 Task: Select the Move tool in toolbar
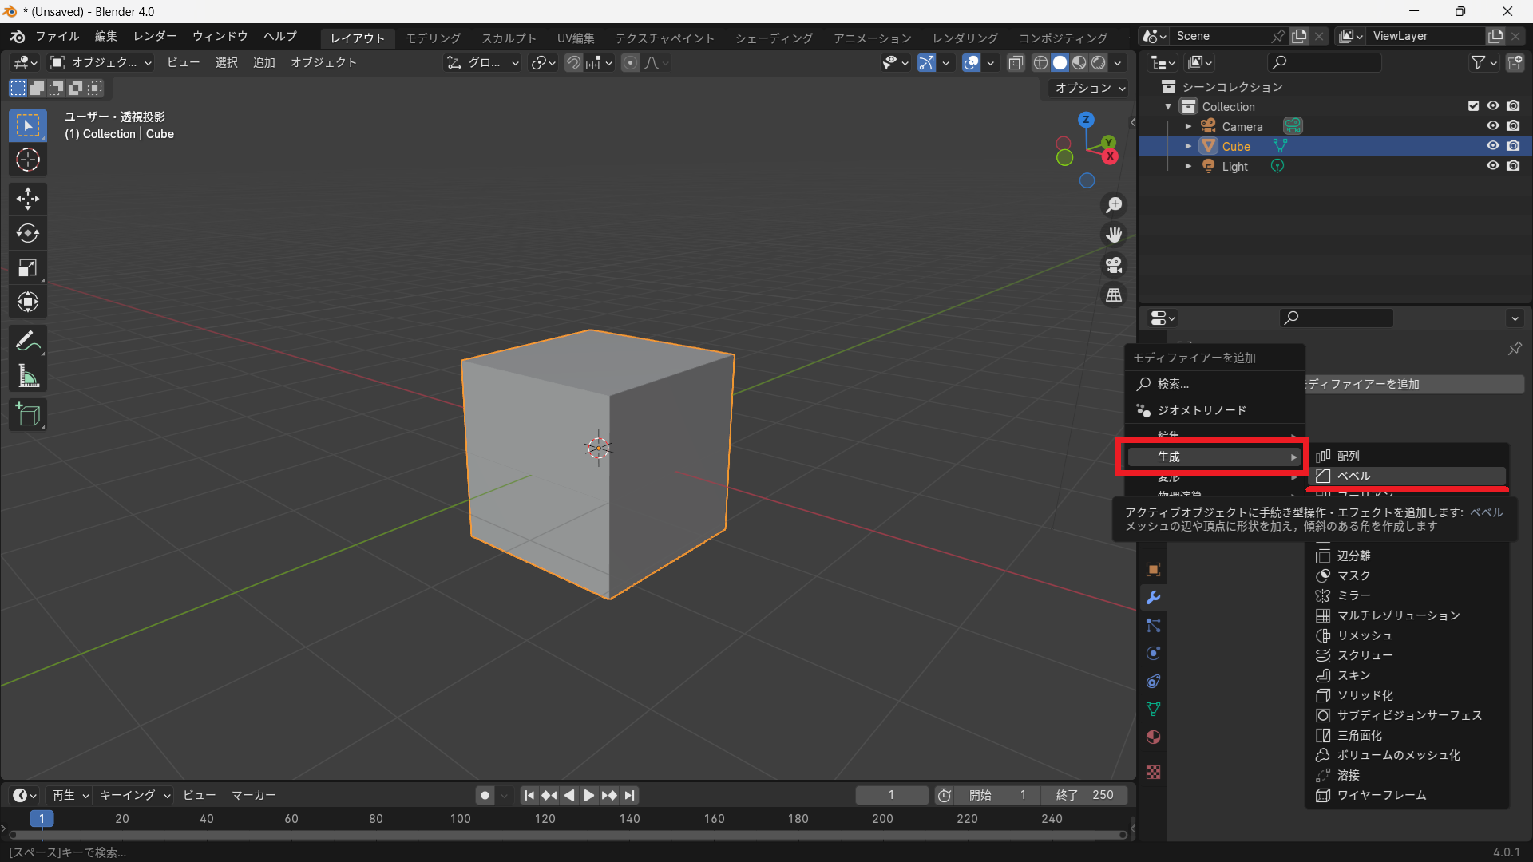click(x=28, y=198)
